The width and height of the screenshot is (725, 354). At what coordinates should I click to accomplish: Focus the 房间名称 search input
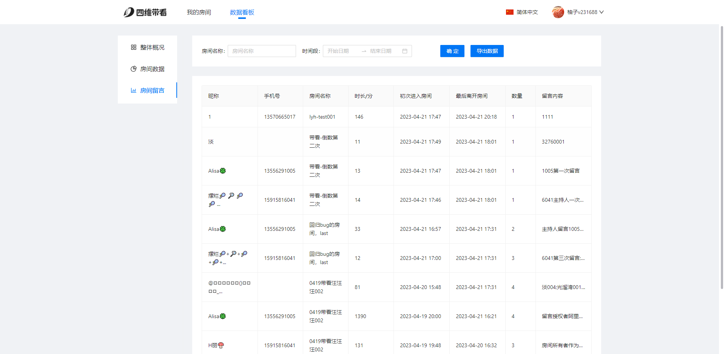coord(261,51)
